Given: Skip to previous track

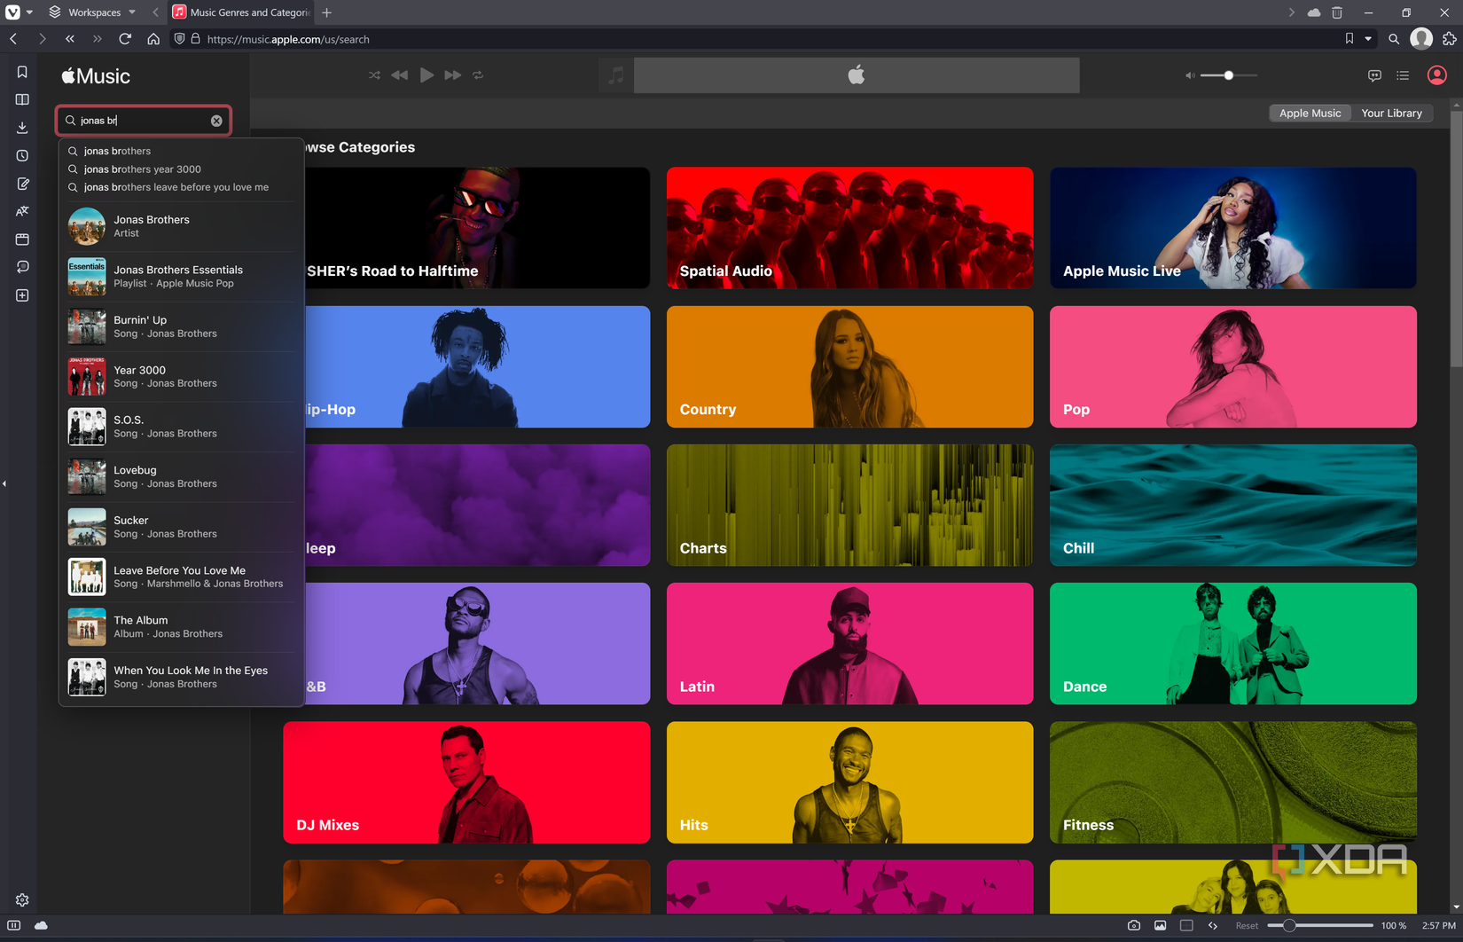Looking at the screenshot, I should [400, 75].
